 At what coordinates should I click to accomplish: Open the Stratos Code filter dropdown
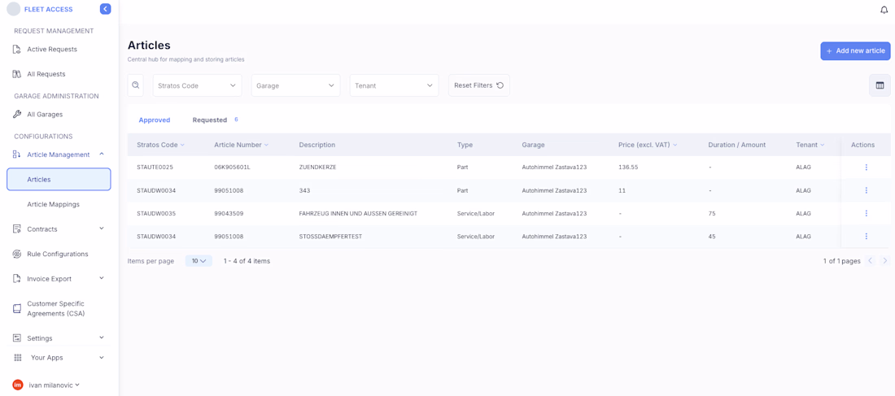tap(197, 85)
